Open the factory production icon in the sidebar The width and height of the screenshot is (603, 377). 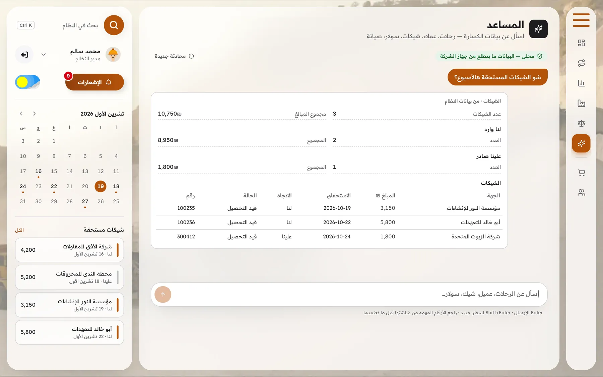coord(581,103)
